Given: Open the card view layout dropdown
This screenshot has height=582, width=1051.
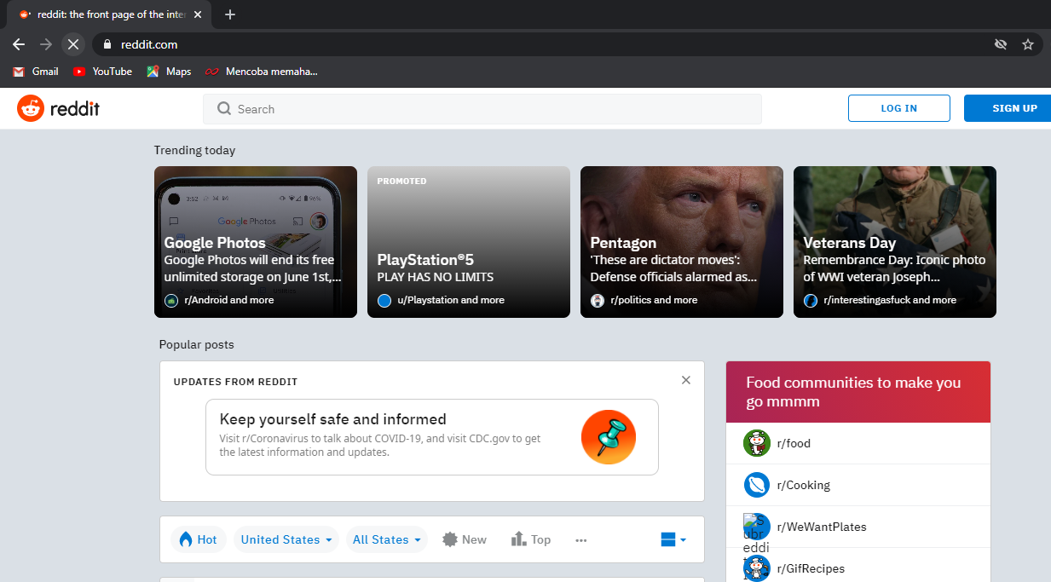Looking at the screenshot, I should [673, 539].
